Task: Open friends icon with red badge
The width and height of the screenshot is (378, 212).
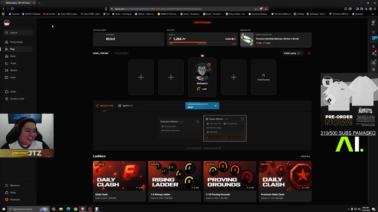Action: (x=374, y=53)
